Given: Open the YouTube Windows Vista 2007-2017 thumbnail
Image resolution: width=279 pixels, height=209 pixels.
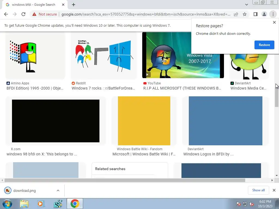Looking at the screenshot, I should coord(183,55).
